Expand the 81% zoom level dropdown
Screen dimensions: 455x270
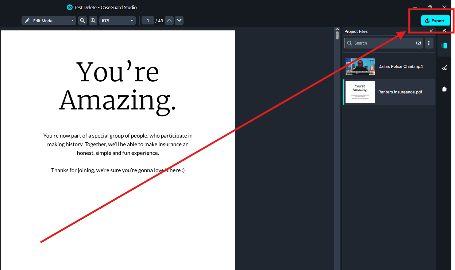click(117, 21)
